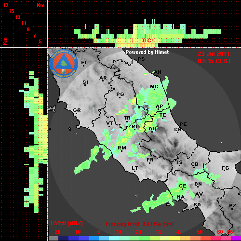
Task: Click 'Freezing level 3.37 Km (asl)' text
Action: coord(140,224)
